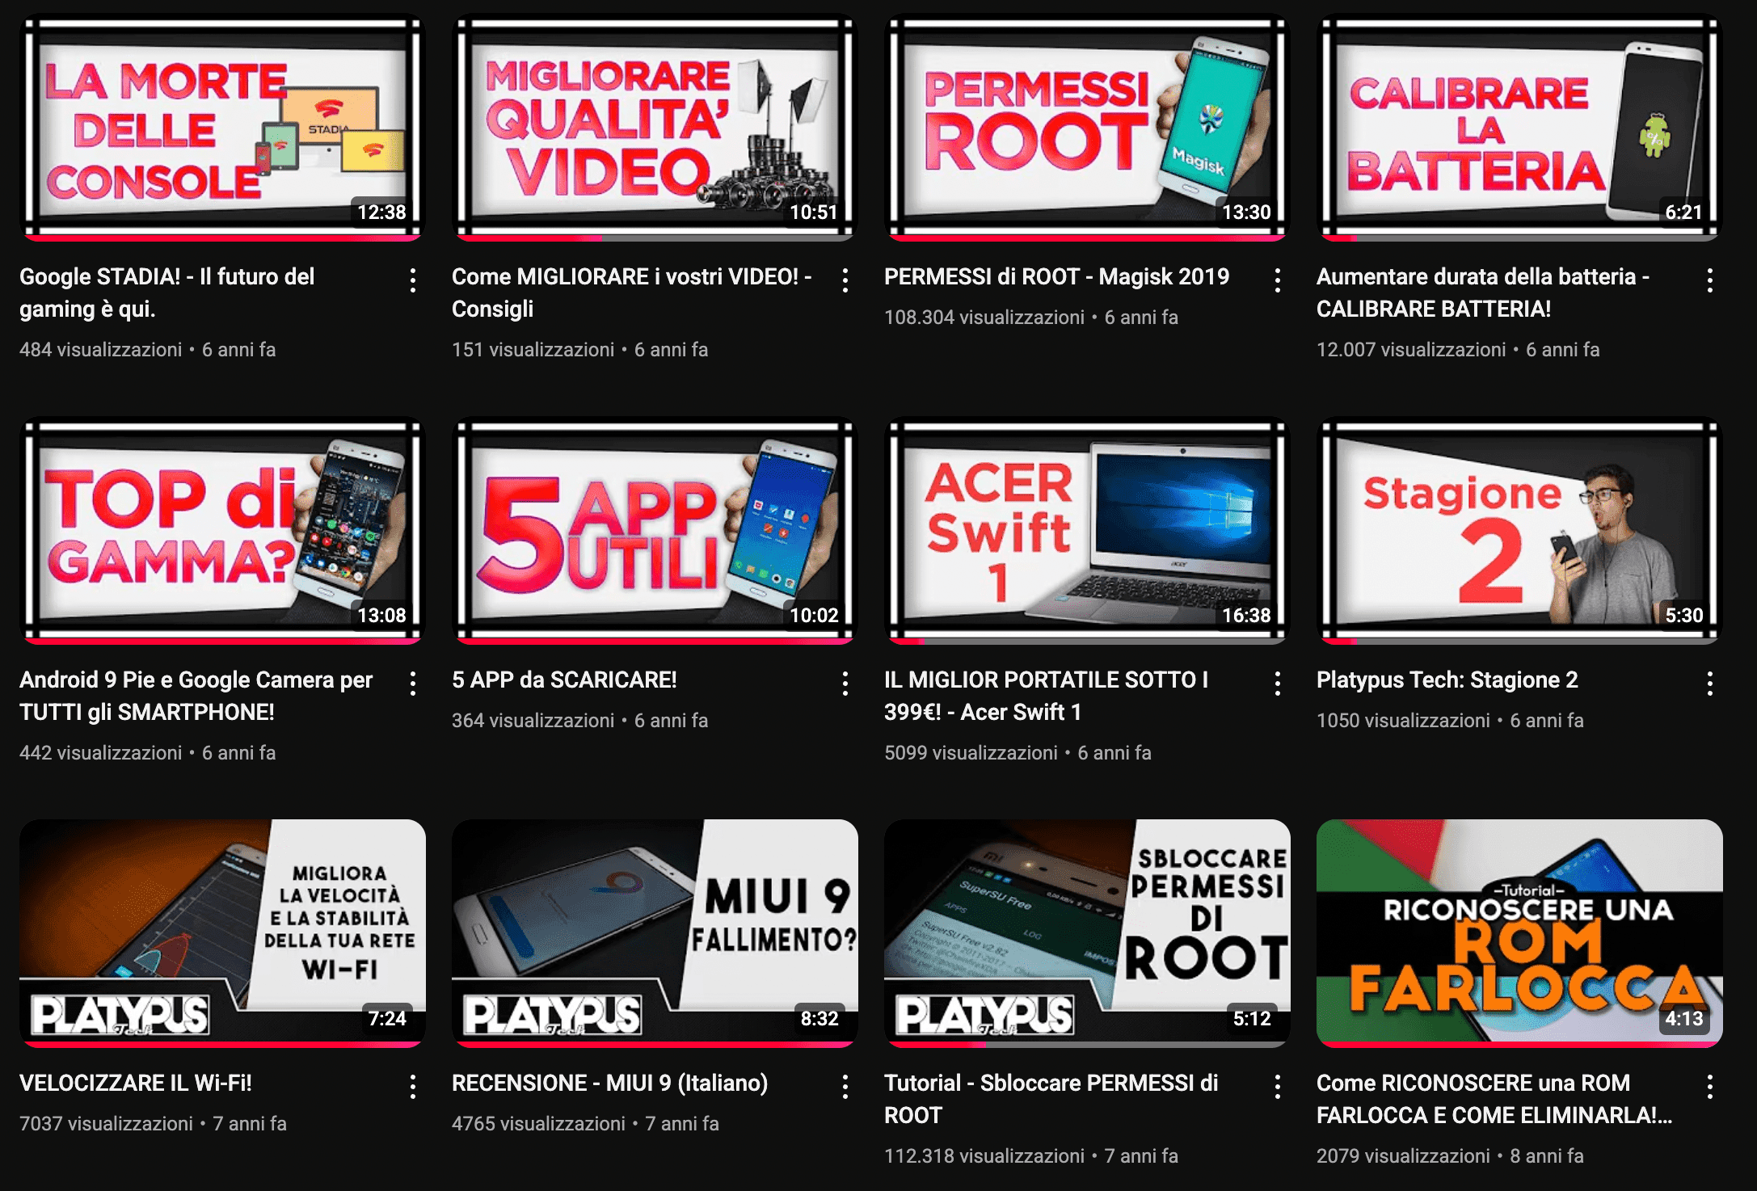Screen dimensions: 1757x1191
Task: Open options menu for PERMESSI di ROOT Magisk 2019
Action: point(1278,280)
